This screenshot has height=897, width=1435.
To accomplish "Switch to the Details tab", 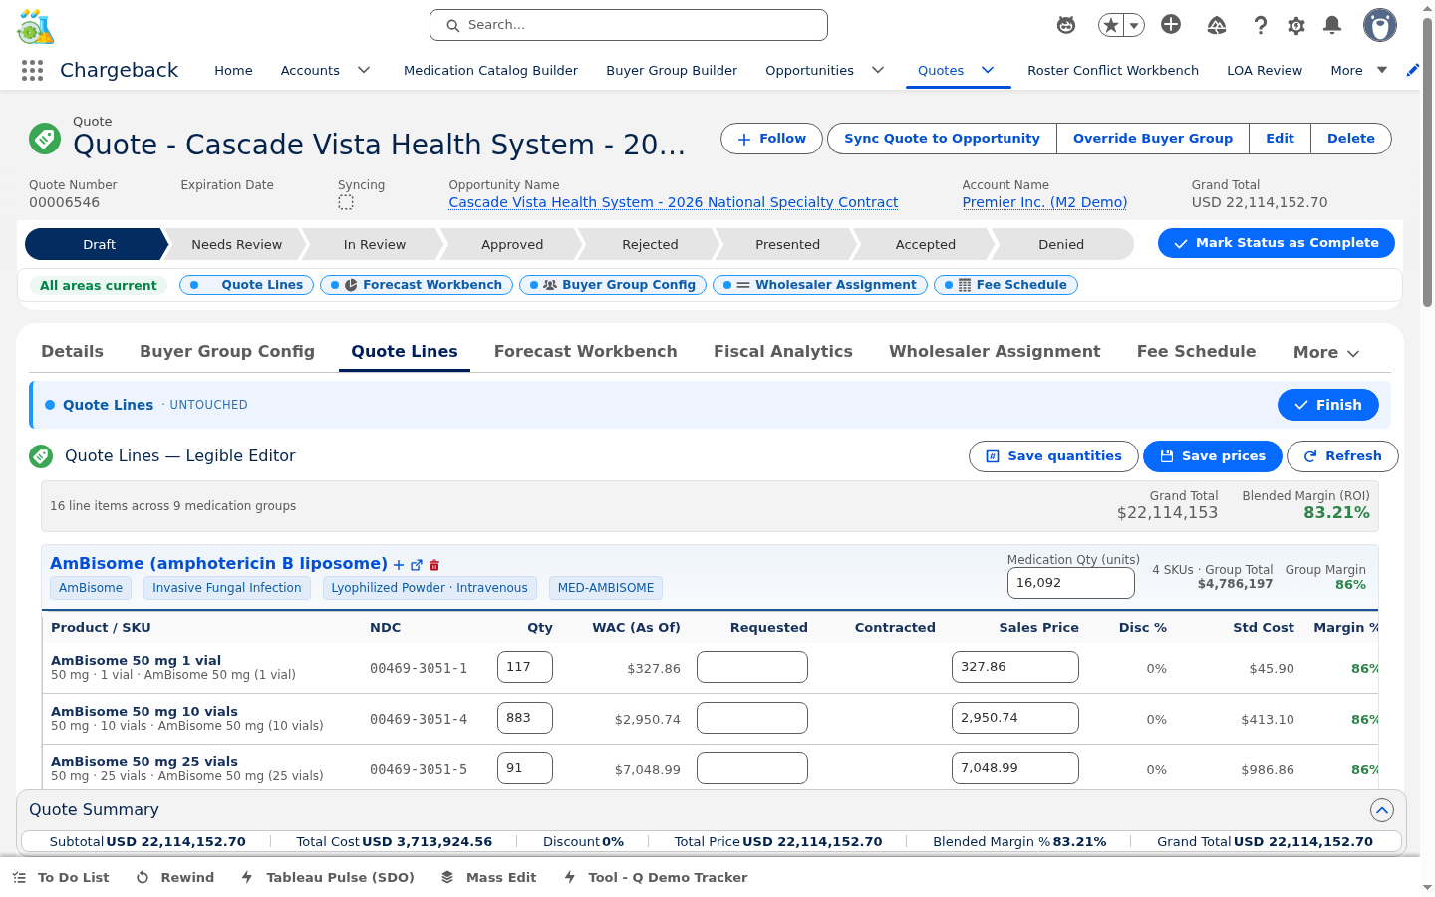I will point(72,351).
